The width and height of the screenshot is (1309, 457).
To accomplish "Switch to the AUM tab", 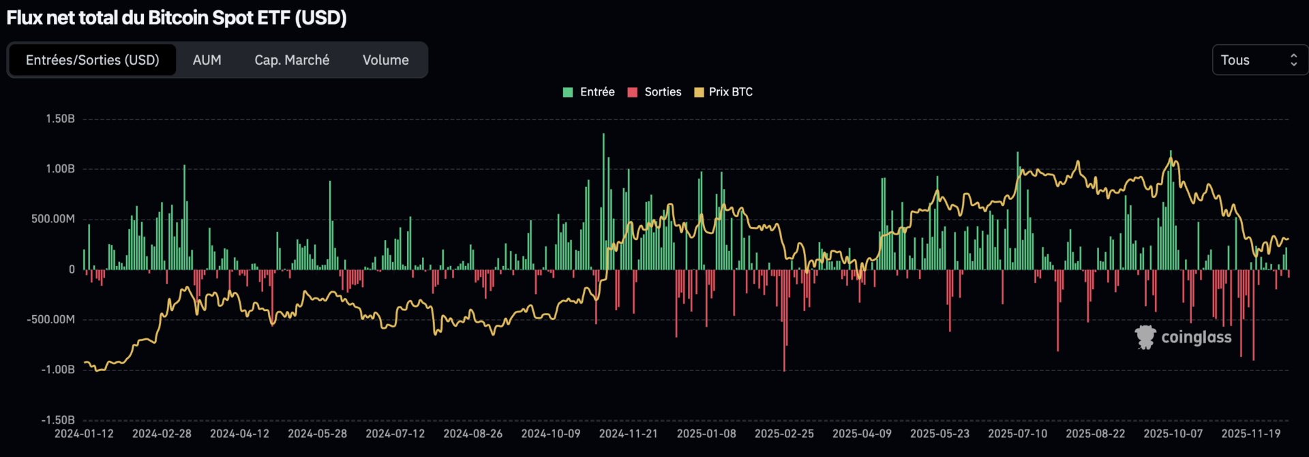I will click(x=207, y=60).
